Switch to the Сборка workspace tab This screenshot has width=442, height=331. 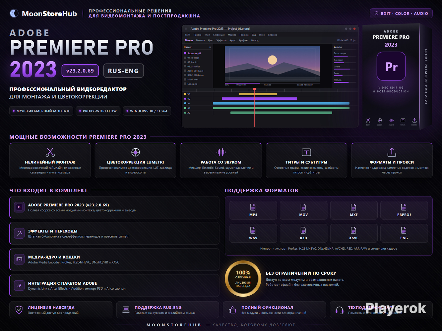(x=189, y=40)
